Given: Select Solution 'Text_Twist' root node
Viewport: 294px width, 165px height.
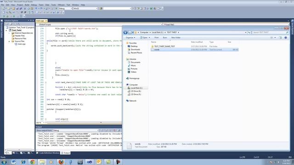Looking at the screenshot, I should 20,27.
